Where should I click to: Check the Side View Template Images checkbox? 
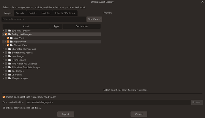point(6,67)
